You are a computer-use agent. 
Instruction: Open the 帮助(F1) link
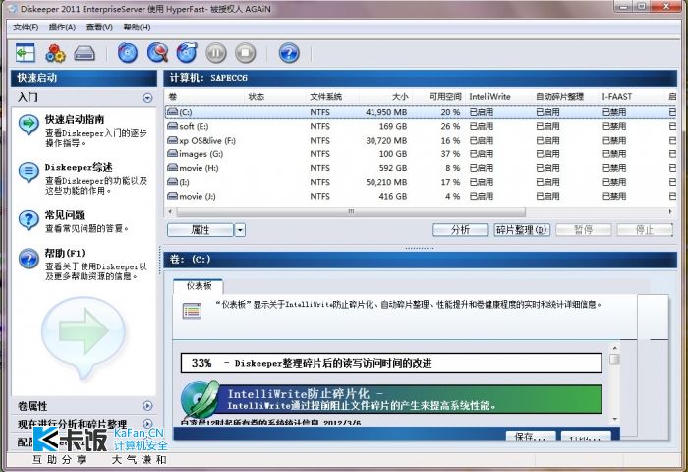coord(65,253)
